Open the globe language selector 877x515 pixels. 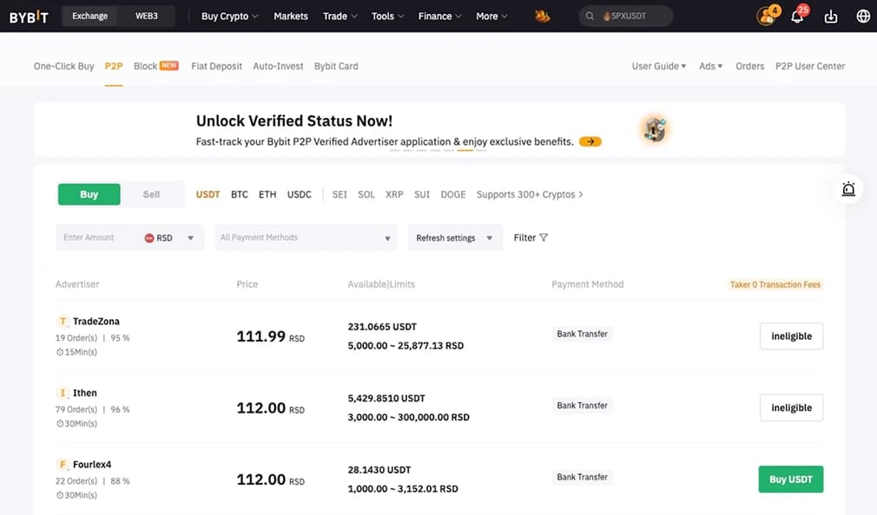(863, 16)
